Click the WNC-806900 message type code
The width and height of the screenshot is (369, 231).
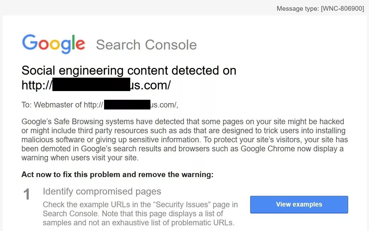click(x=342, y=9)
